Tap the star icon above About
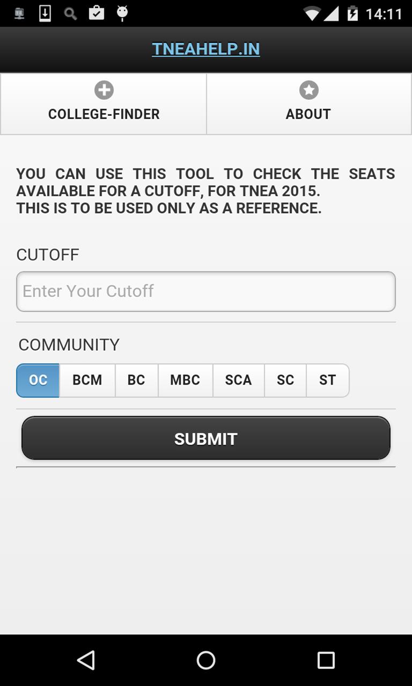This screenshot has width=412, height=686. (308, 90)
